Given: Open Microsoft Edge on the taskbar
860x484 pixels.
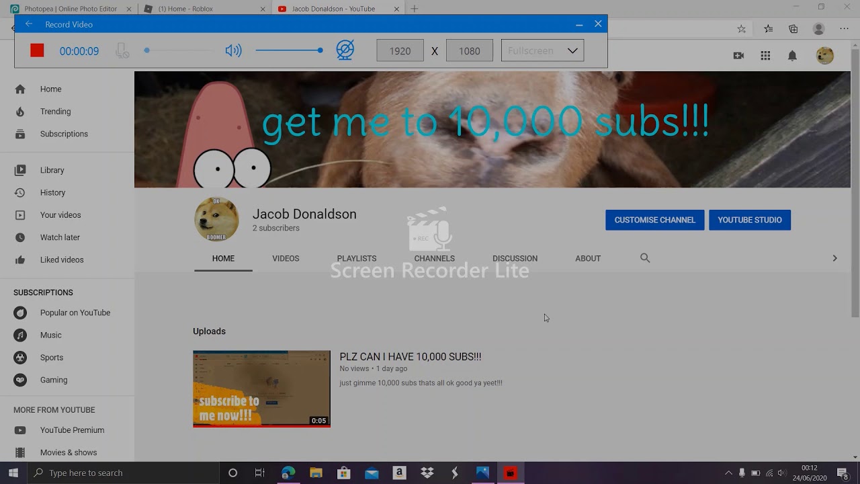Looking at the screenshot, I should pos(288,473).
